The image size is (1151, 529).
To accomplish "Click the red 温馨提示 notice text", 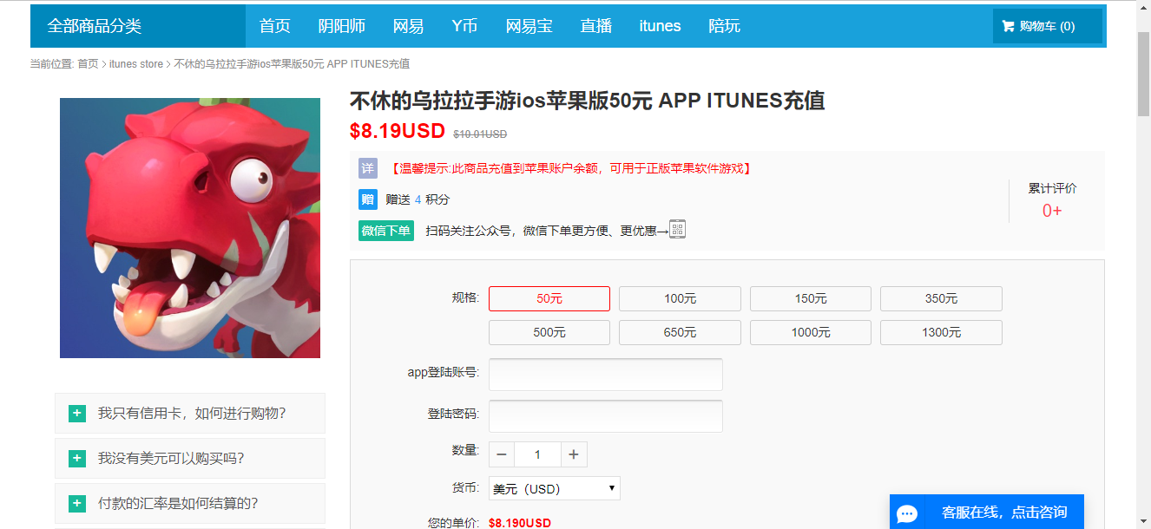I will [569, 168].
